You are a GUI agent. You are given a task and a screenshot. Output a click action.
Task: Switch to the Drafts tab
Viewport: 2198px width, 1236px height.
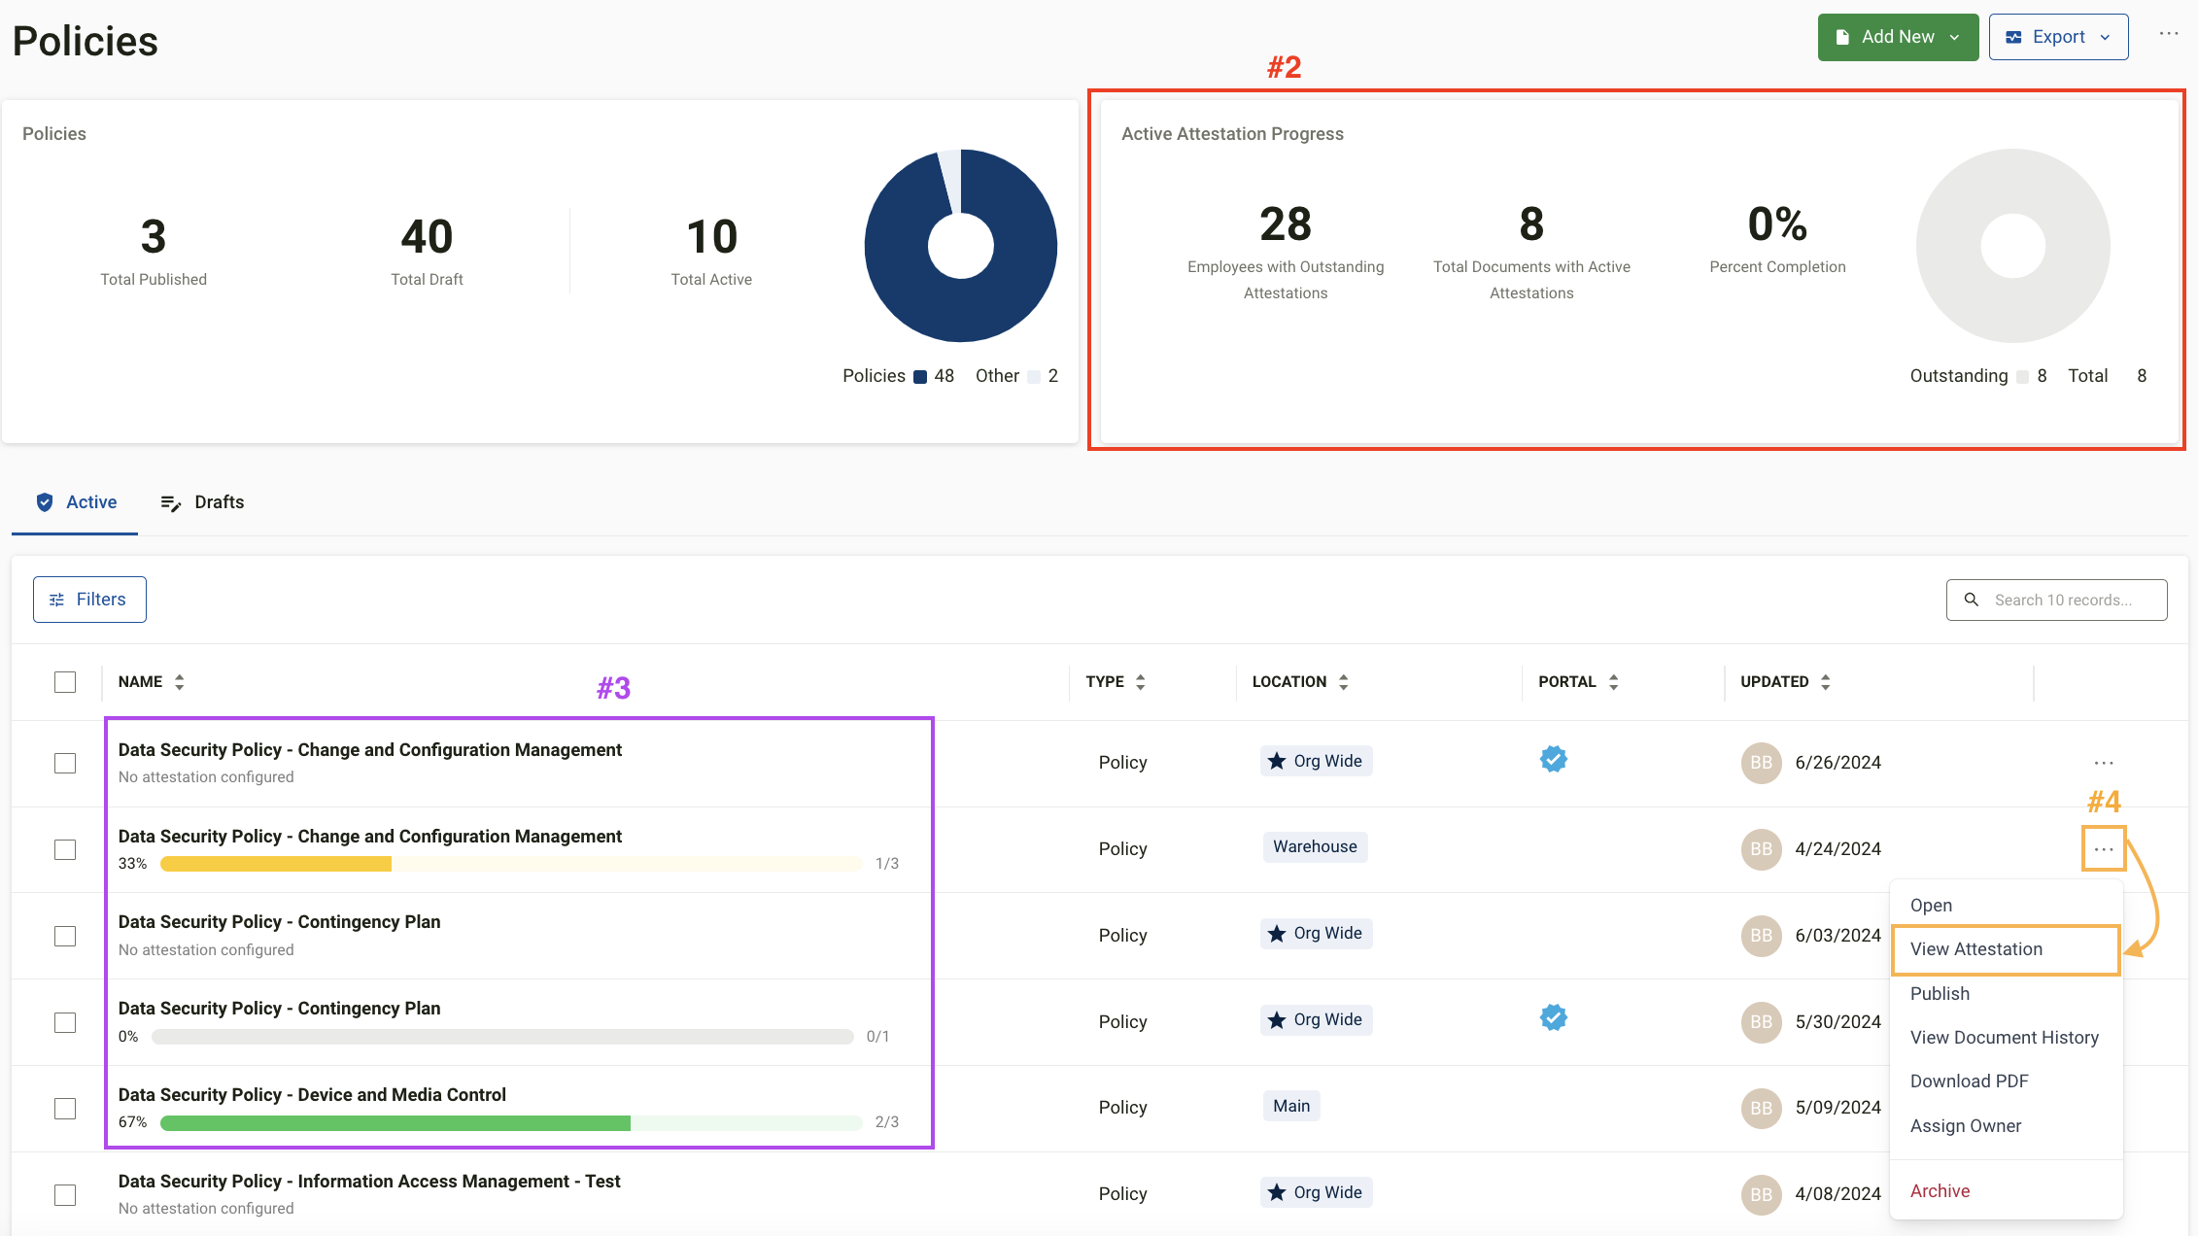(x=202, y=502)
